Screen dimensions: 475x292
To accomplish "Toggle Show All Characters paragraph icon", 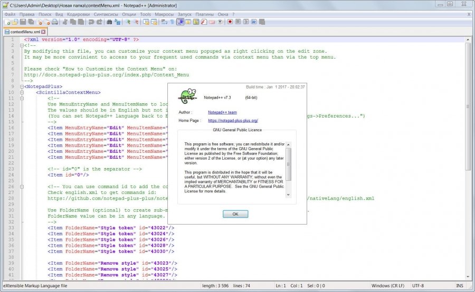I will [172, 22].
